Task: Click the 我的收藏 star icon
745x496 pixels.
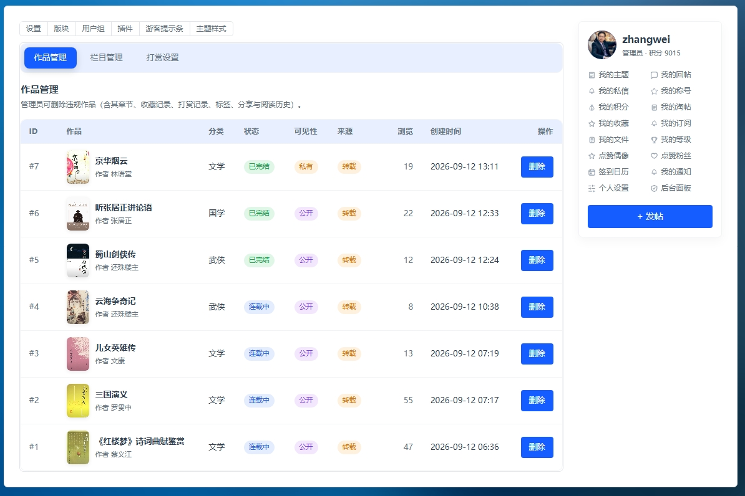Action: [592, 123]
